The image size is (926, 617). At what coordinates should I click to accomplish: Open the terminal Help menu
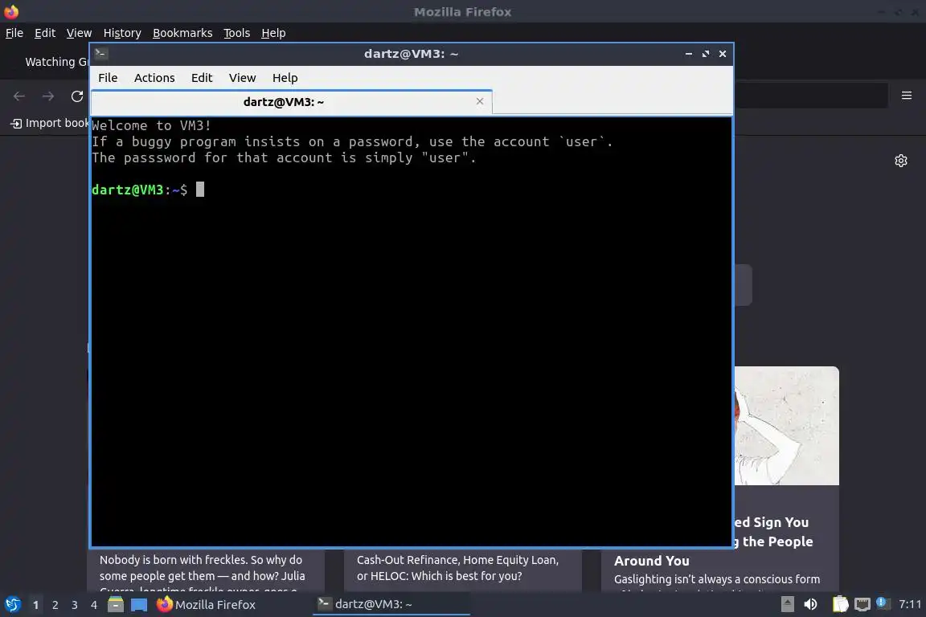(285, 78)
